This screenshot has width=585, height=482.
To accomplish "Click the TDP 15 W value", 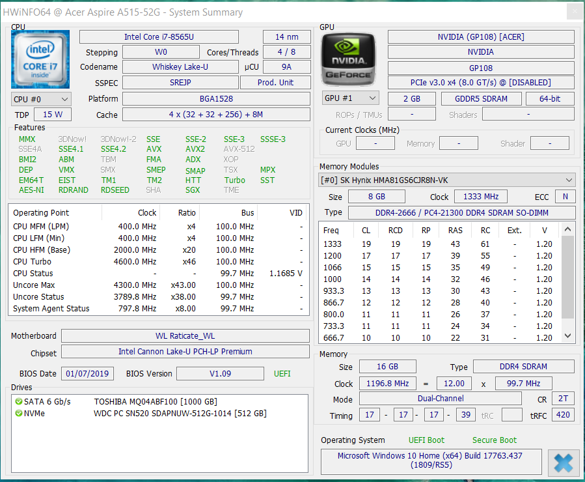I will pyautogui.click(x=53, y=115).
